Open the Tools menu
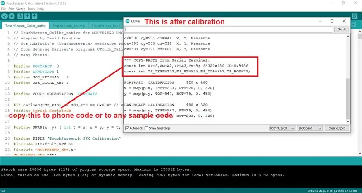 click(x=31, y=9)
